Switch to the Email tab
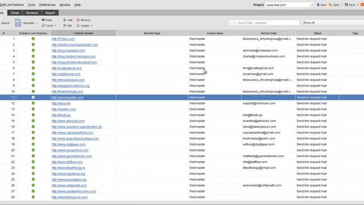364x205 pixels. pos(15,13)
